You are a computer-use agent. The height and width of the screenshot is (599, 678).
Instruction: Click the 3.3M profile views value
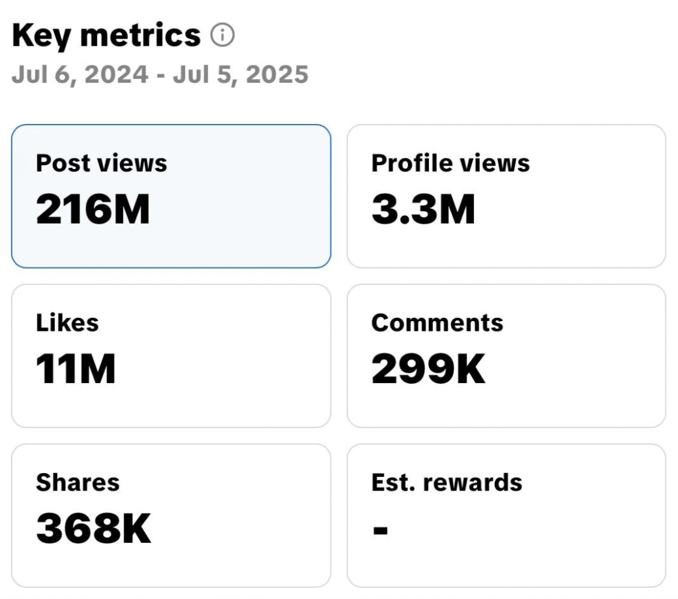[x=423, y=209]
